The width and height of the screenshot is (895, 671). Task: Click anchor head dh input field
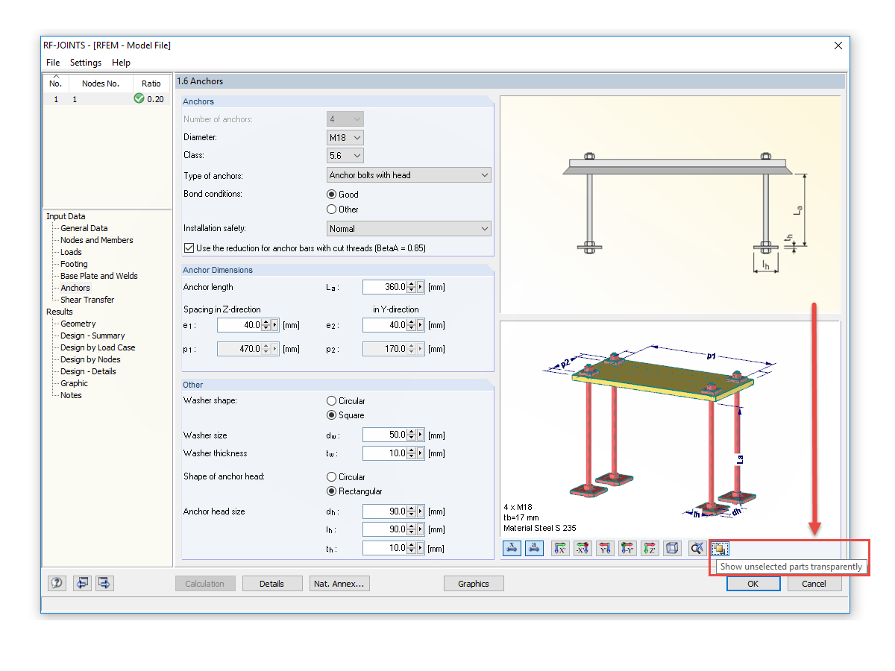point(385,511)
